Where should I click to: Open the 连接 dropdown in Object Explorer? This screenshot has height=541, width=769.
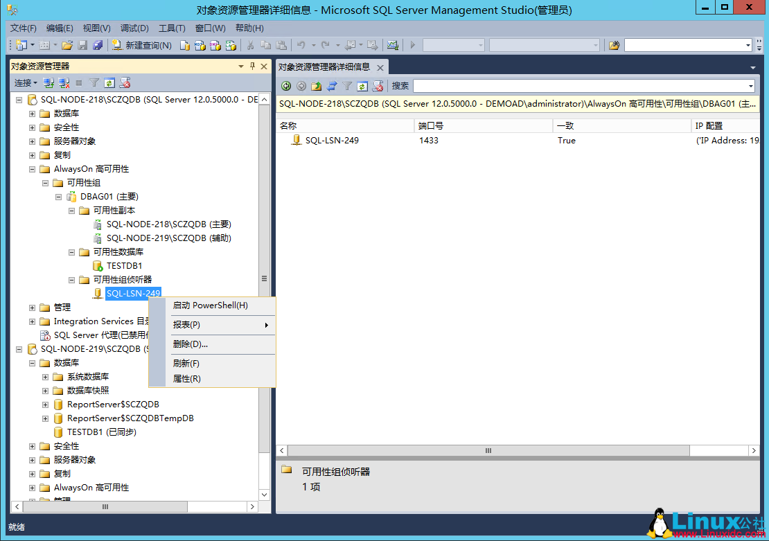[x=25, y=82]
